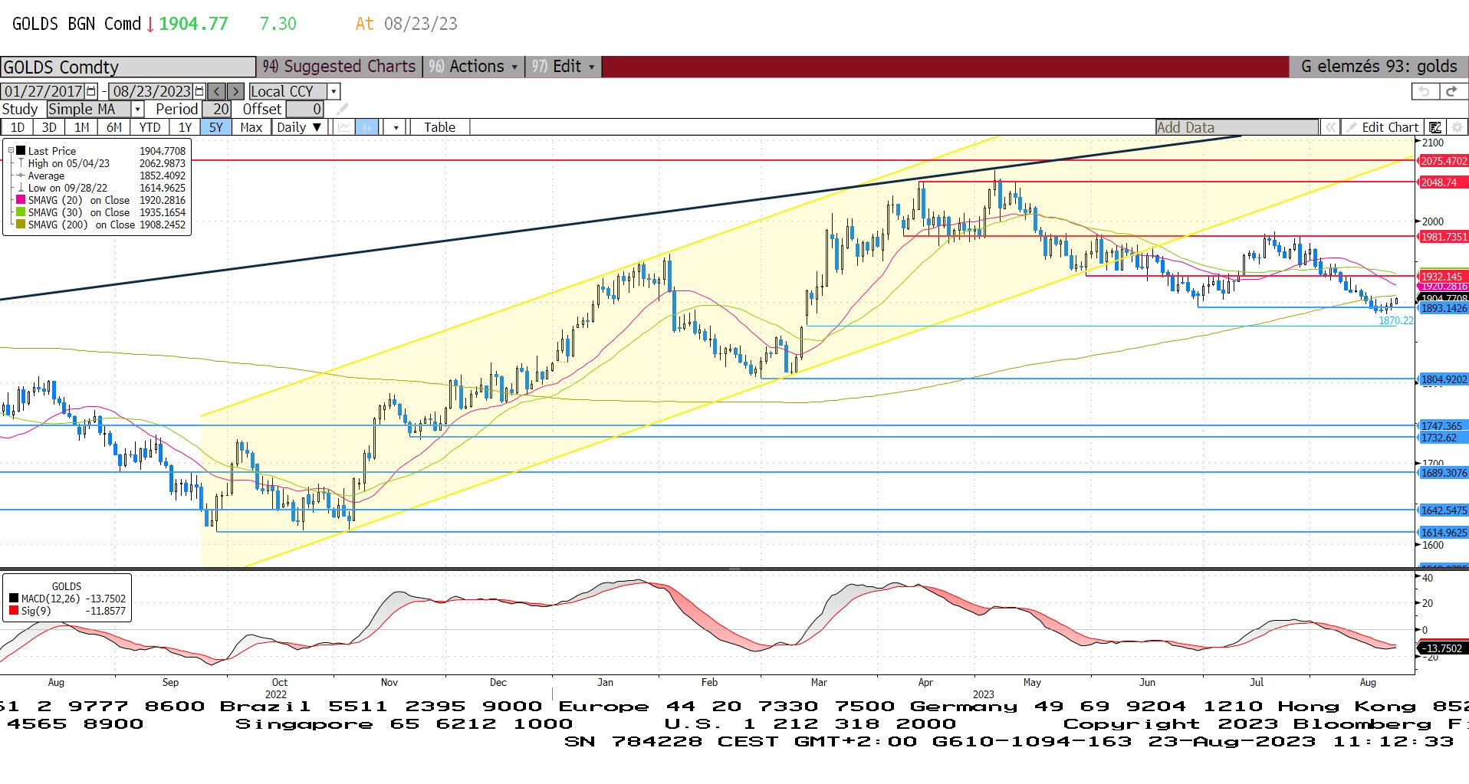The image size is (1469, 784).
Task: Click the 1932.145 price level label
Action: tap(1444, 276)
